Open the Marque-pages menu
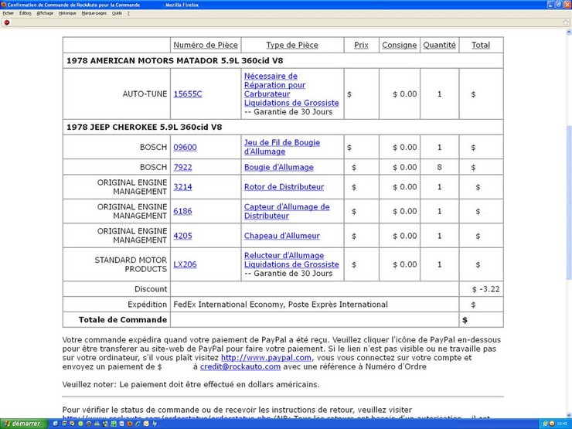Image resolution: width=572 pixels, height=429 pixels. [94, 13]
